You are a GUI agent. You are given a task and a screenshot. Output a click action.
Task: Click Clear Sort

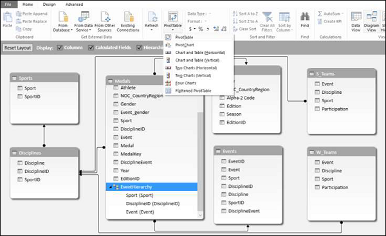pyautogui.click(x=244, y=29)
